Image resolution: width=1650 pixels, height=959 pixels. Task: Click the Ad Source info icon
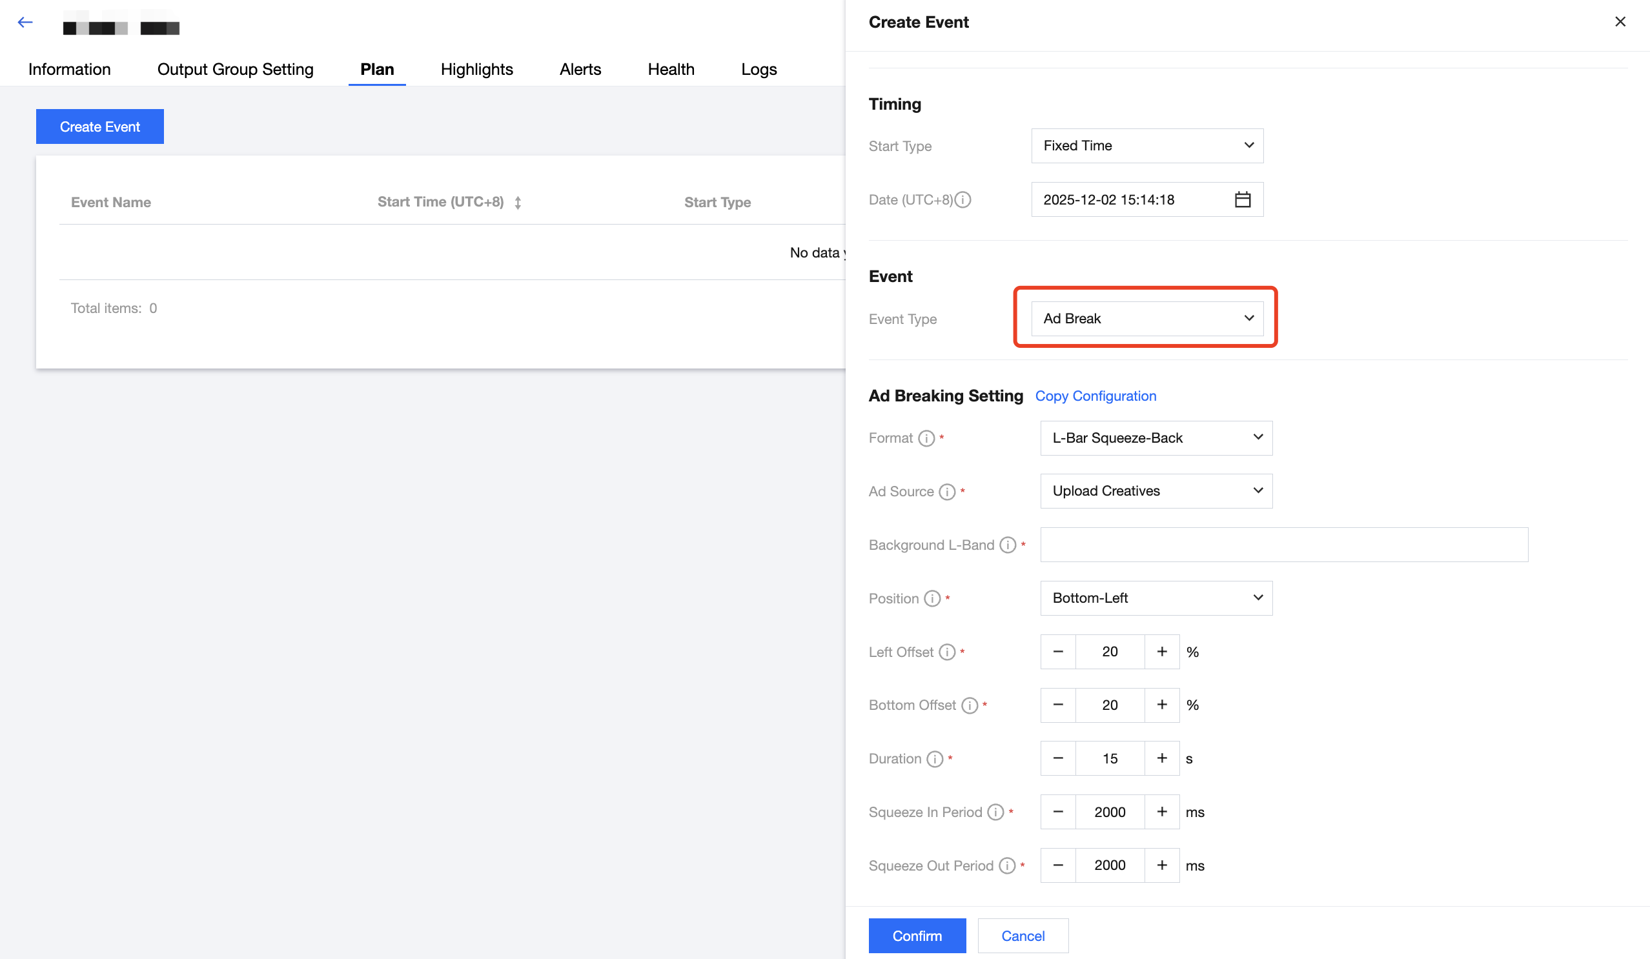pos(947,492)
